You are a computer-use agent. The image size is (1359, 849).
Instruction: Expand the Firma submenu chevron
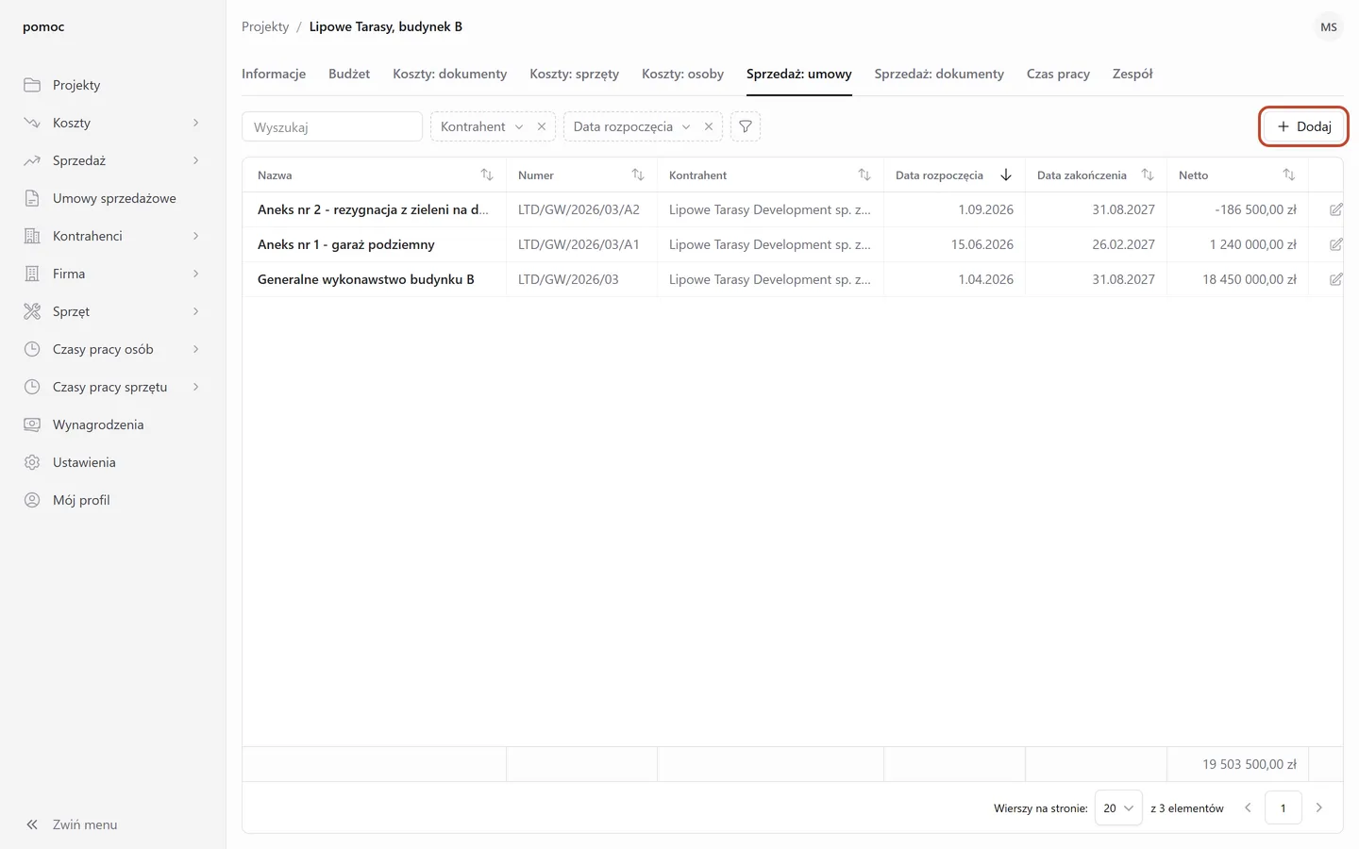(x=196, y=274)
